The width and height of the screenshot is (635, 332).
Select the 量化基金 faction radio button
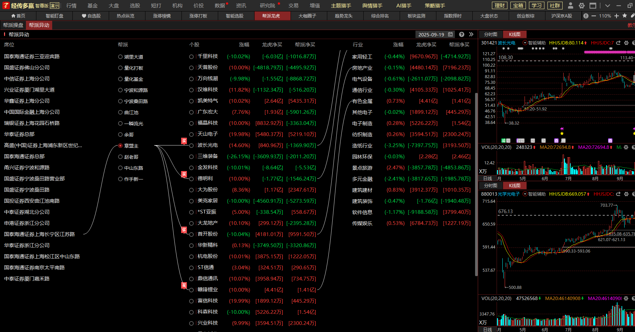point(120,79)
